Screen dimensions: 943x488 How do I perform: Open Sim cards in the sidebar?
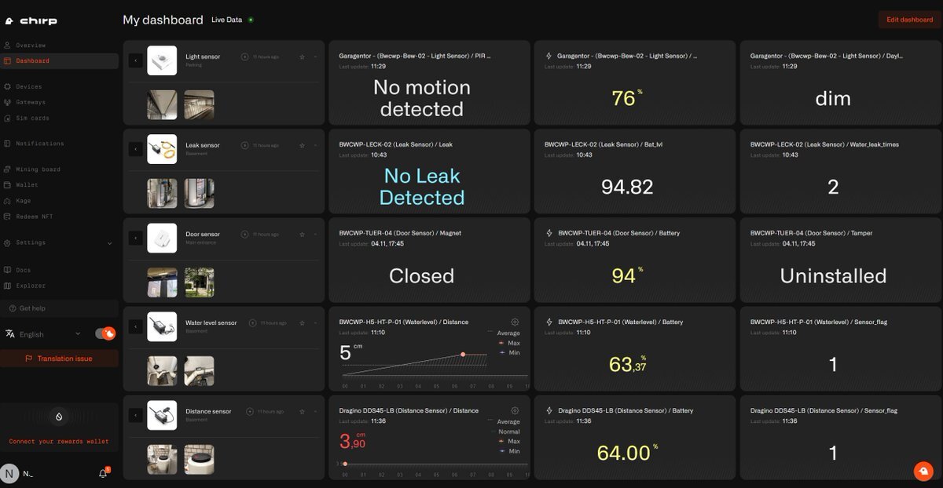[60, 118]
